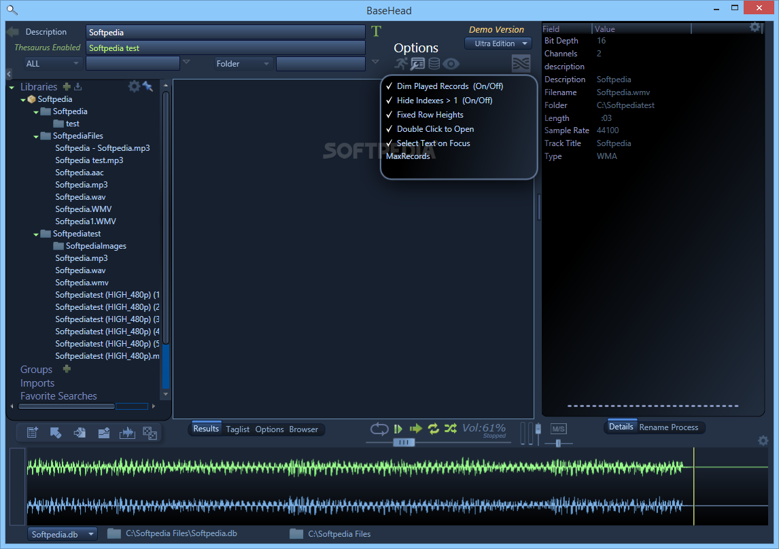Click the export folder icon in bottom toolbar

[x=104, y=433]
